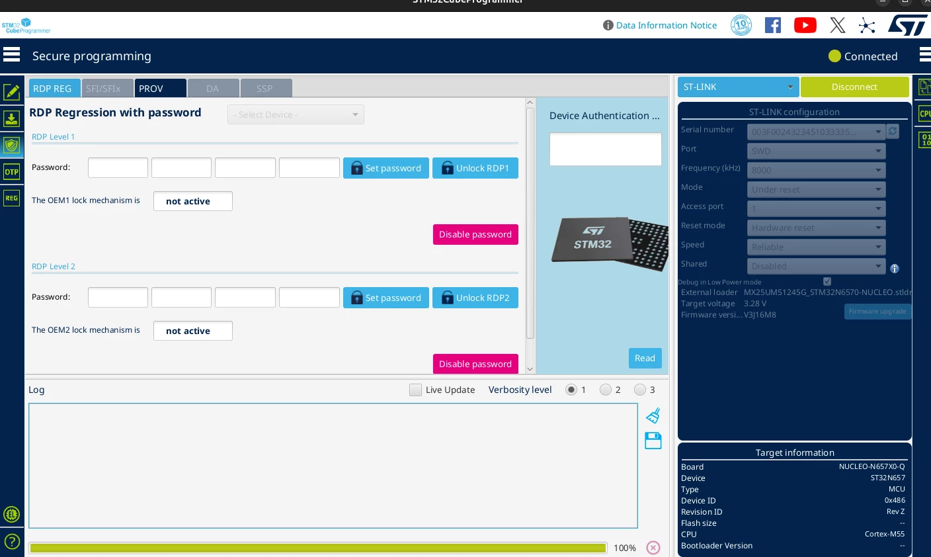Open the REG registers sidebar icon
The image size is (931, 557).
[x=11, y=198]
